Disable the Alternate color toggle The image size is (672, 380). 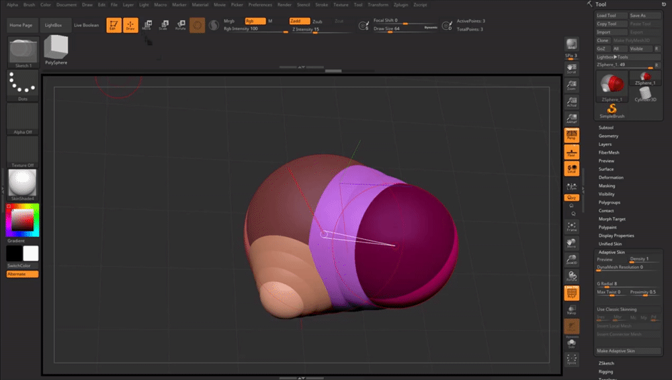[23, 274]
